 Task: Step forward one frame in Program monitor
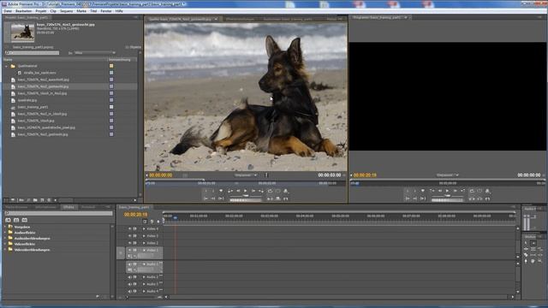point(455,191)
